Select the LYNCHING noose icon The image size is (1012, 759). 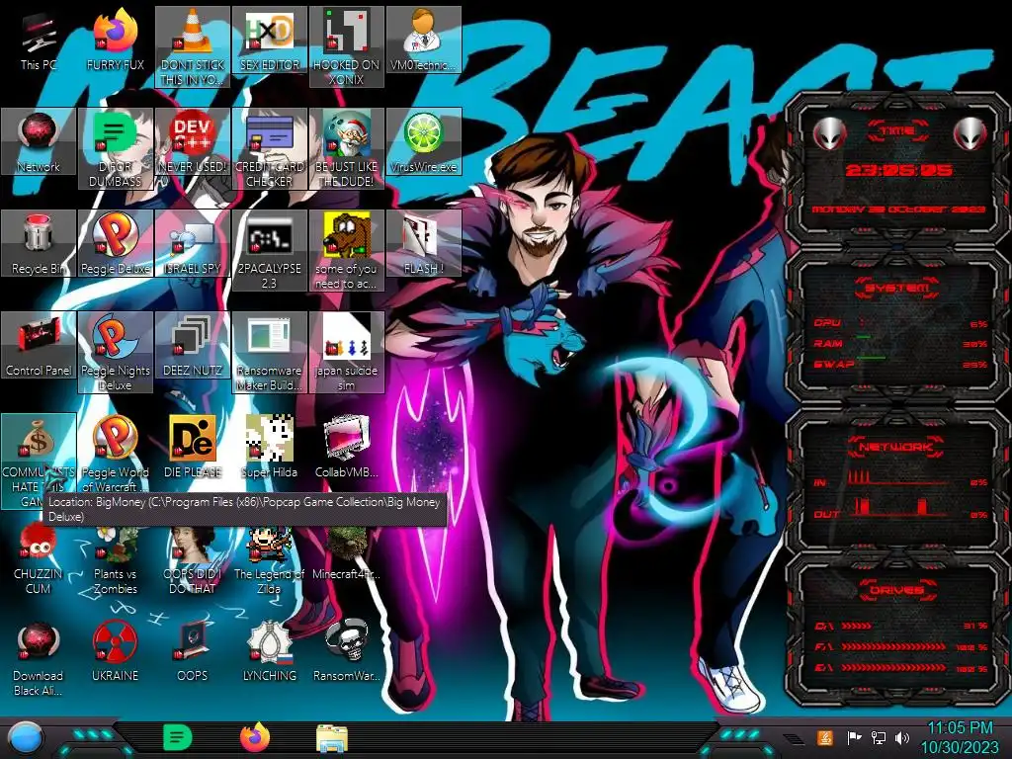pyautogui.click(x=269, y=650)
